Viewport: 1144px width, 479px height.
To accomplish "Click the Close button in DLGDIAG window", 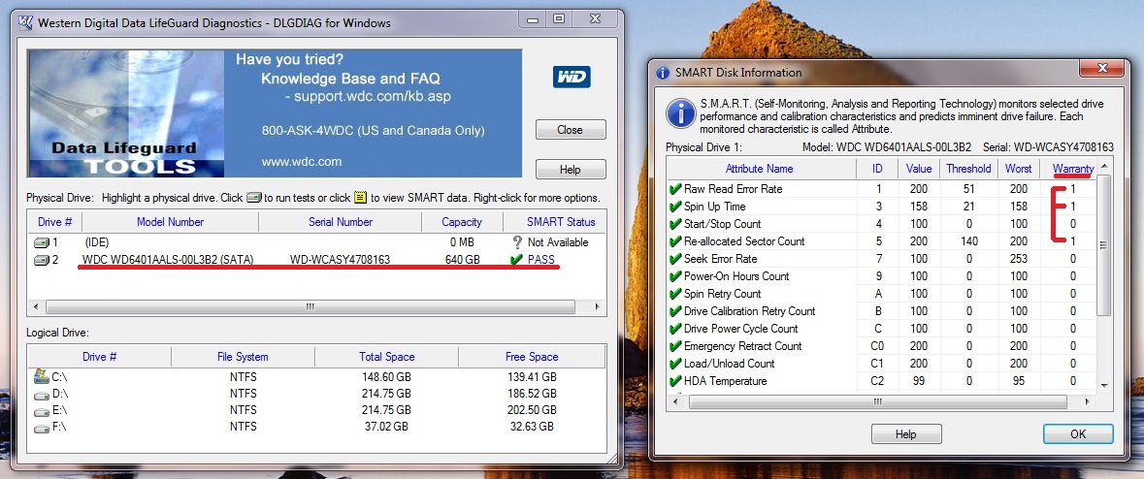I will [x=571, y=130].
